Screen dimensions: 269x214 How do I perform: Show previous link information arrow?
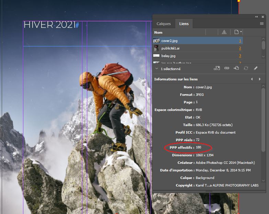pyautogui.click(x=252, y=79)
